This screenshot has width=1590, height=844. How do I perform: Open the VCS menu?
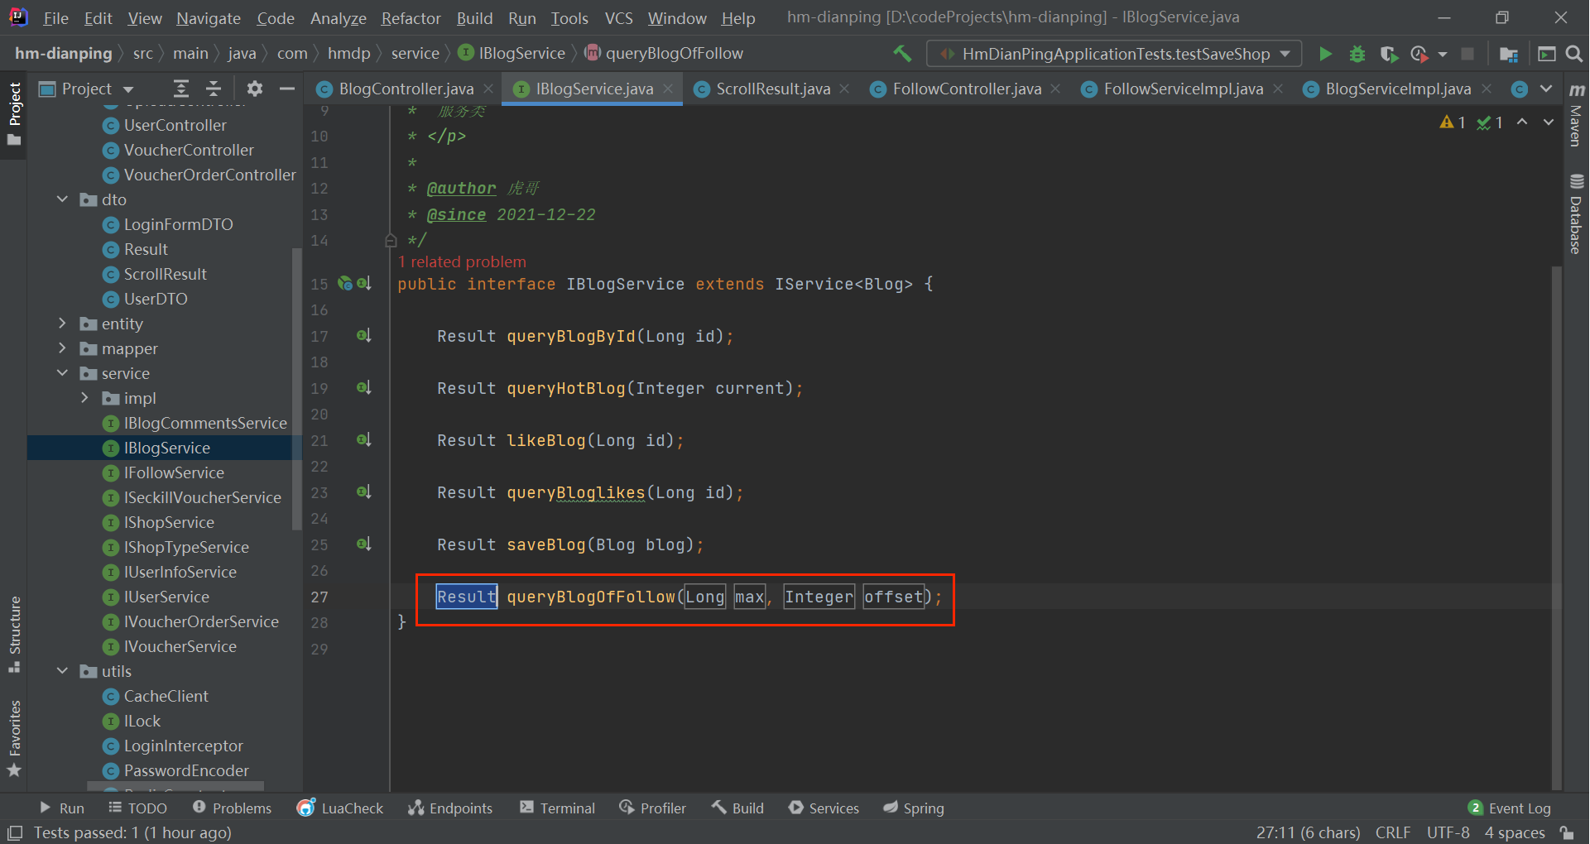tap(618, 18)
